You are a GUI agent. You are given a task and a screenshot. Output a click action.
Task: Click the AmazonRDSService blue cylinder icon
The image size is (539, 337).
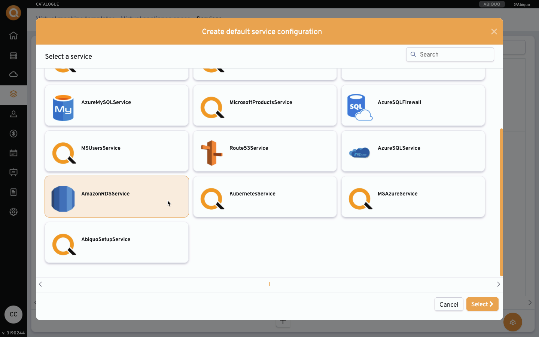point(63,199)
